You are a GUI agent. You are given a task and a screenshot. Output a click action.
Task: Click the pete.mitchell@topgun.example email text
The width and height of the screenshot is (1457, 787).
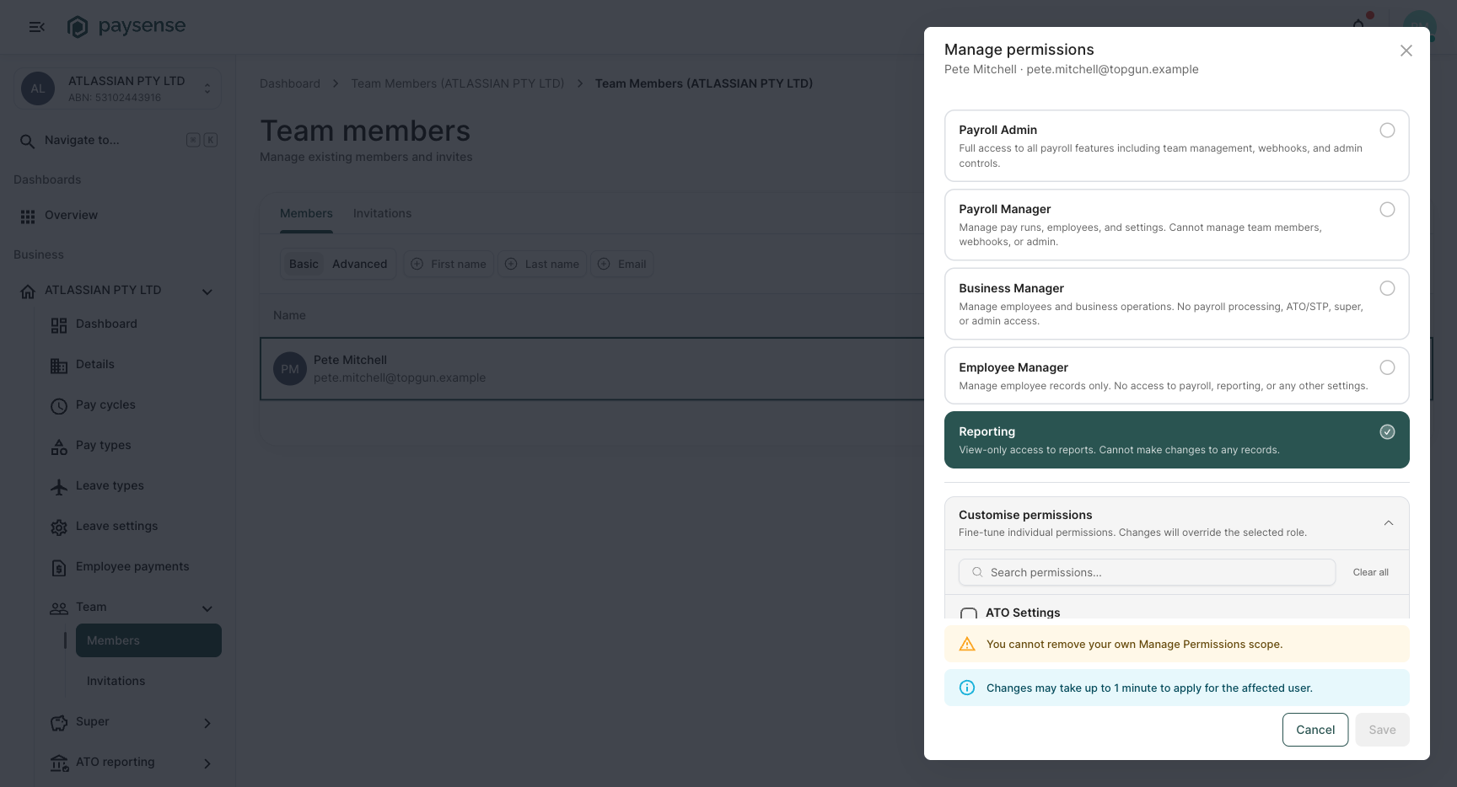click(400, 377)
